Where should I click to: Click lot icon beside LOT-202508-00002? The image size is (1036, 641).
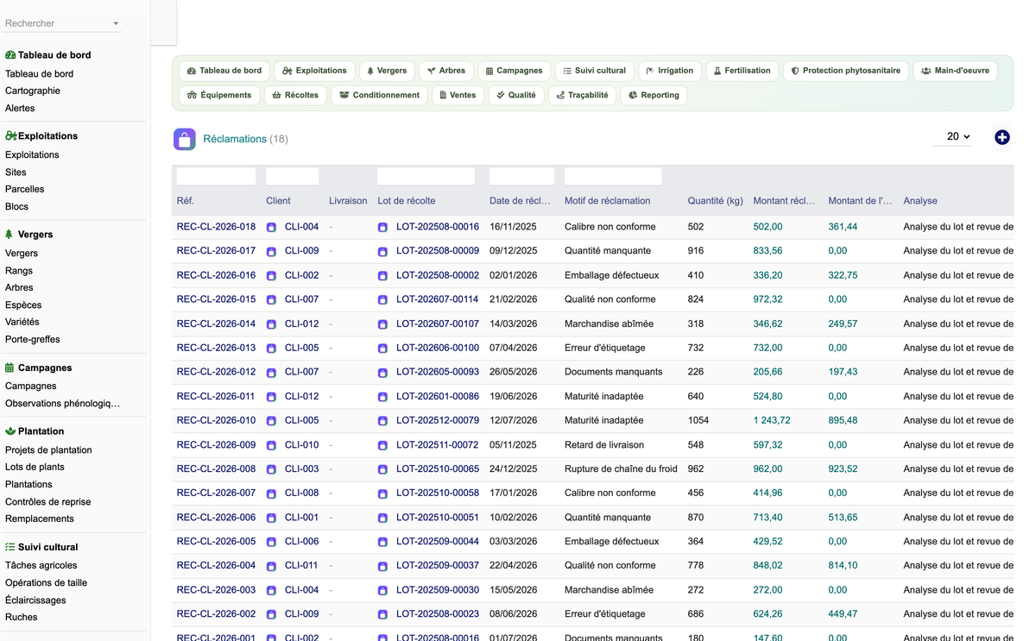[x=382, y=276]
